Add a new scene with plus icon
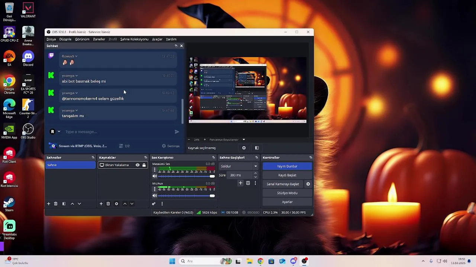Viewport: 476px width, 267px height. tap(48, 204)
